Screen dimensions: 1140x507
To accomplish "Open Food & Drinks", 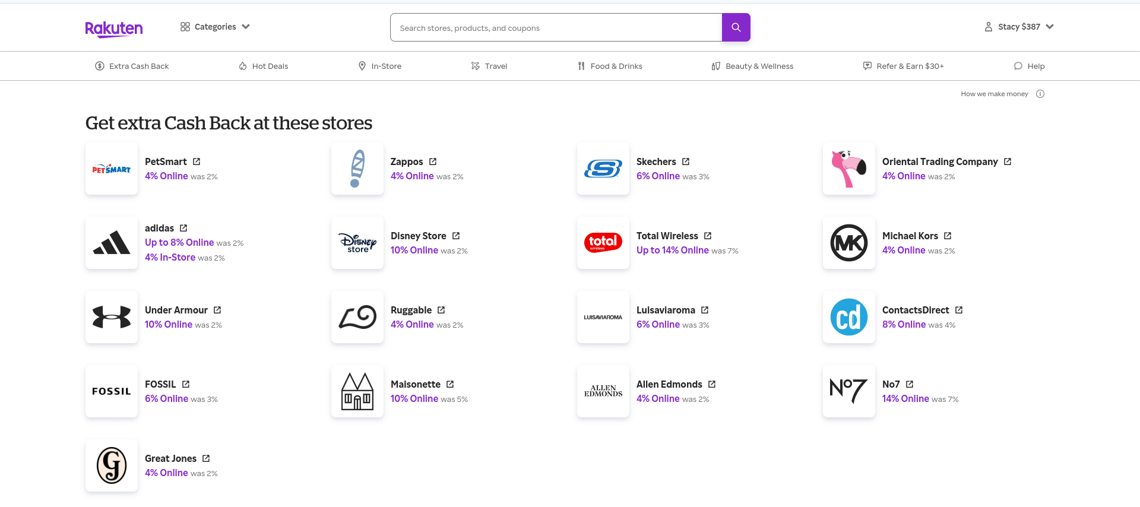I will [x=610, y=66].
